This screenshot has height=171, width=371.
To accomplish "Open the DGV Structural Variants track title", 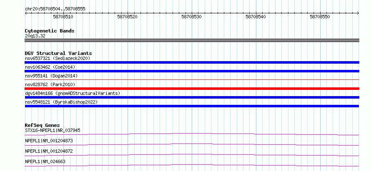I will tap(58, 53).
